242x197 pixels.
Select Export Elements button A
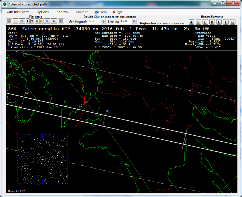[x=192, y=22]
